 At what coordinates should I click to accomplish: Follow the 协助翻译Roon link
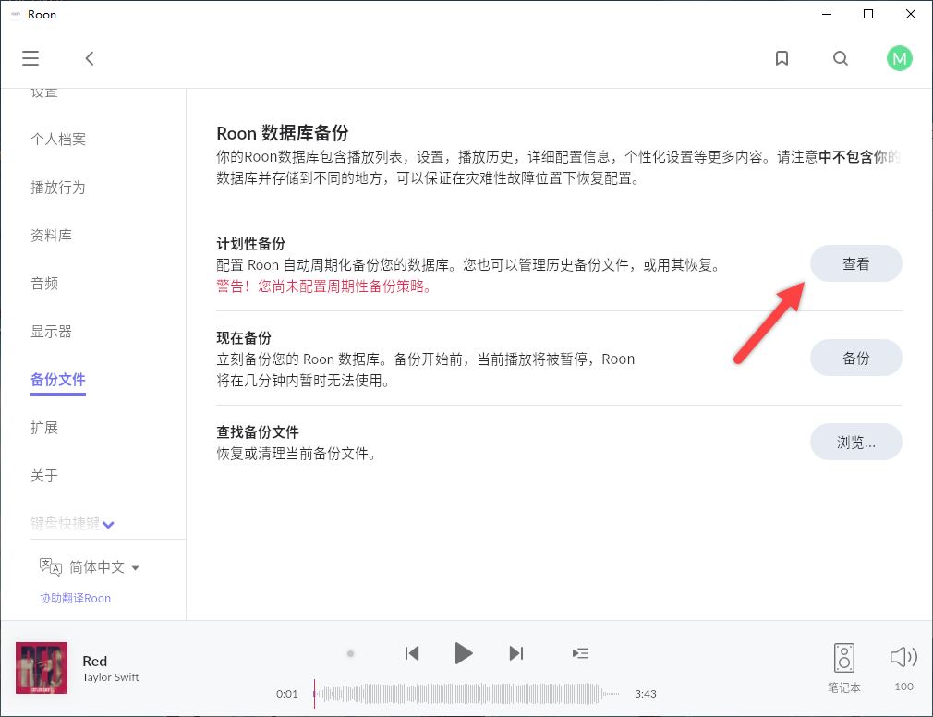click(76, 598)
